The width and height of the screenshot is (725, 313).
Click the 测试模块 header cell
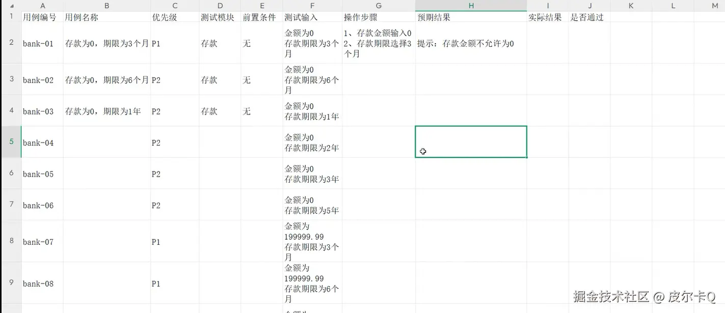point(220,17)
